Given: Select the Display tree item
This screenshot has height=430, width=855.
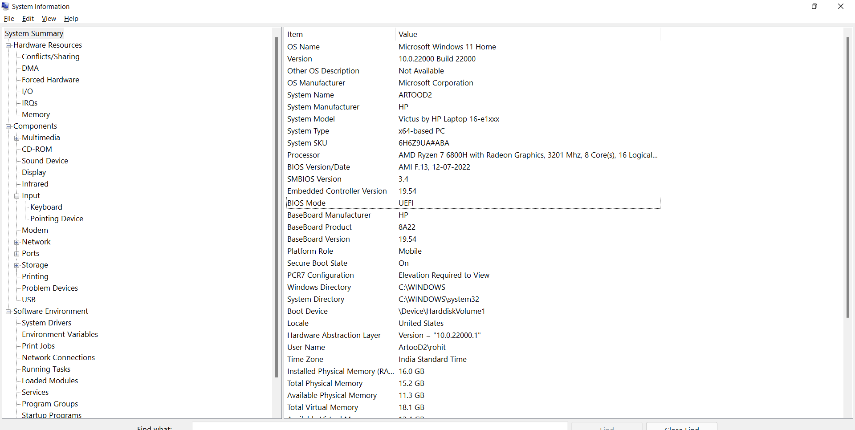Looking at the screenshot, I should [x=34, y=172].
